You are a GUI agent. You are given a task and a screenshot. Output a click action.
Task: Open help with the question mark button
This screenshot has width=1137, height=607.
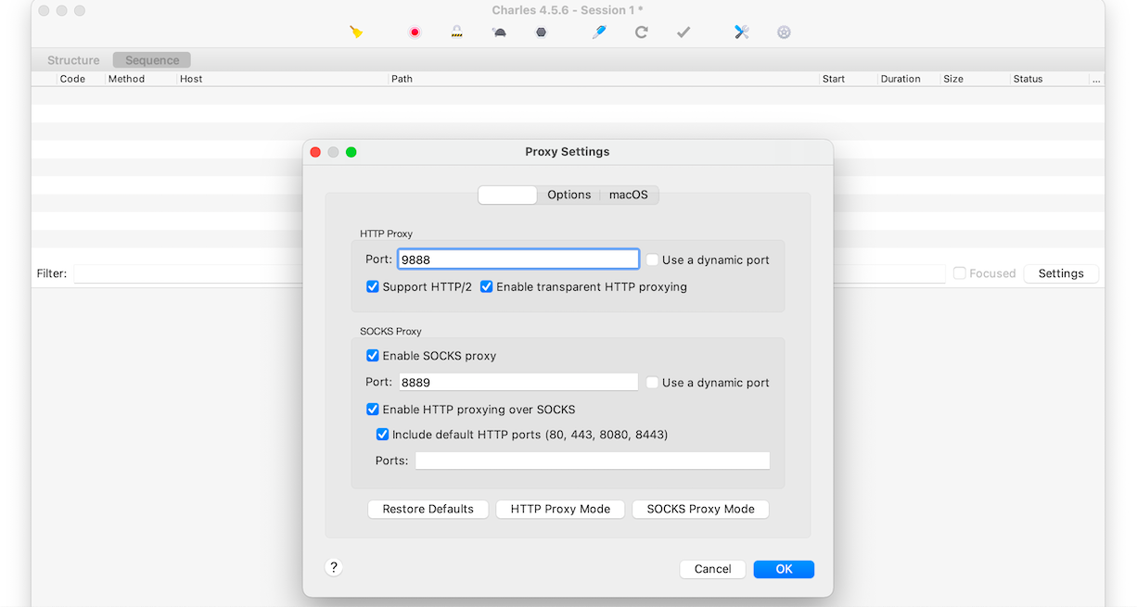tap(334, 567)
